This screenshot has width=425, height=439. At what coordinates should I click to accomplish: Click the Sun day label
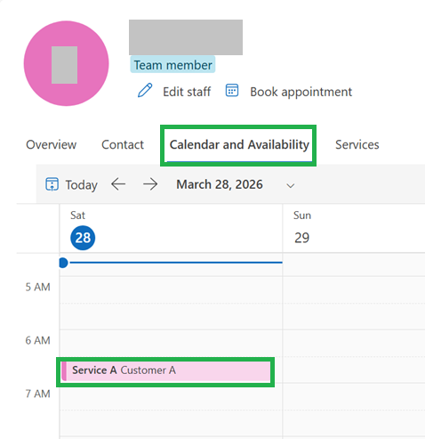pyautogui.click(x=302, y=215)
